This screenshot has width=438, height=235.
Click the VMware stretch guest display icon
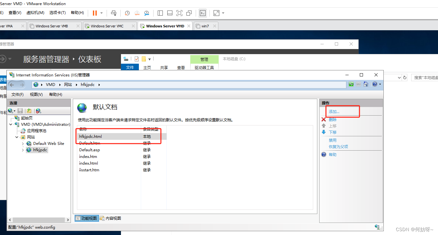216,13
